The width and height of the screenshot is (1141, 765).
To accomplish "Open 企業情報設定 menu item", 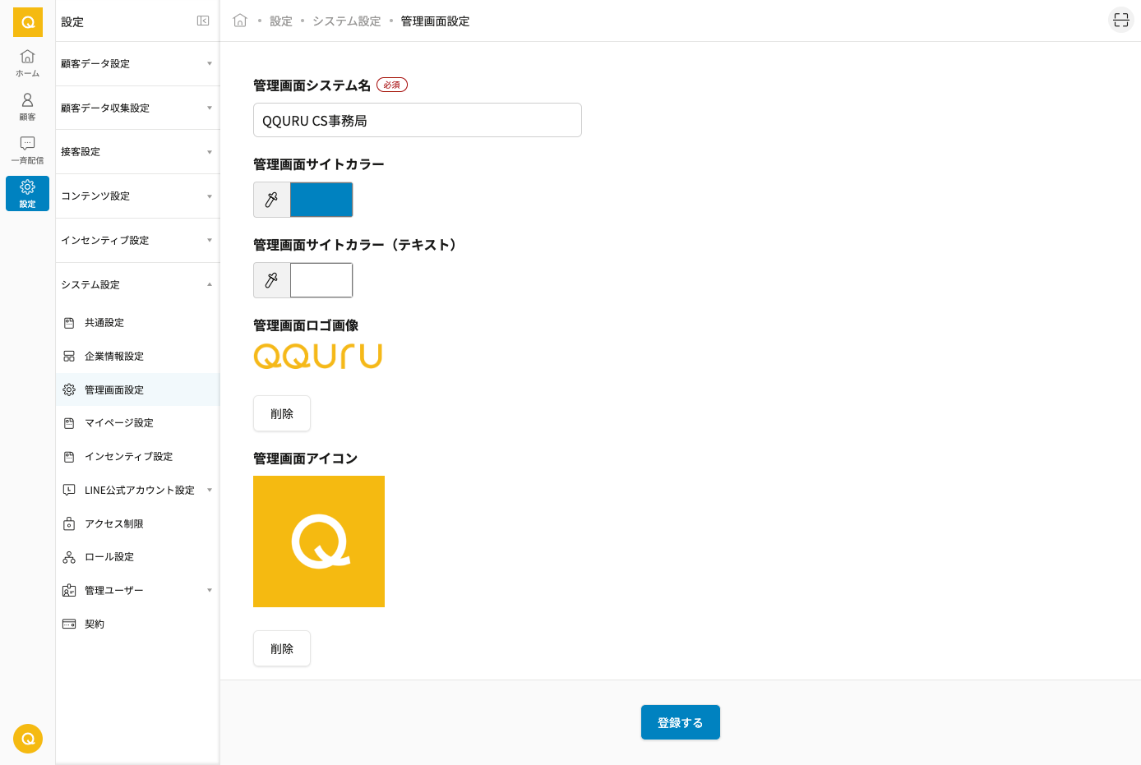I will (114, 357).
